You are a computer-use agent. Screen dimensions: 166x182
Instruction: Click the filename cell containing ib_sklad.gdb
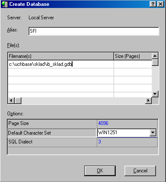pyautogui.click(x=61, y=64)
